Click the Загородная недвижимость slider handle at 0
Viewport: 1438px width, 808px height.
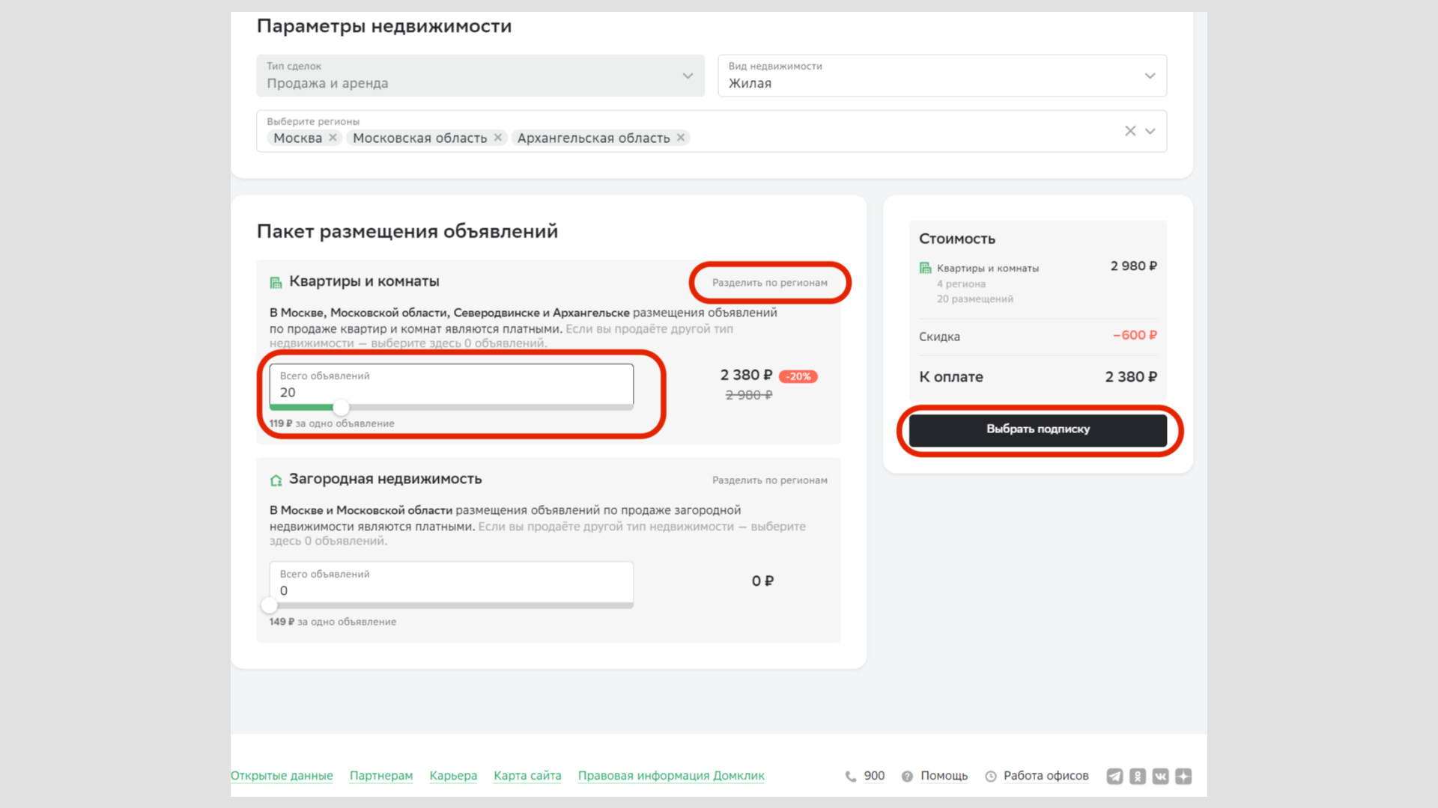(x=270, y=606)
